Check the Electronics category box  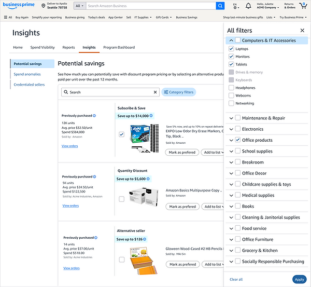point(237,129)
